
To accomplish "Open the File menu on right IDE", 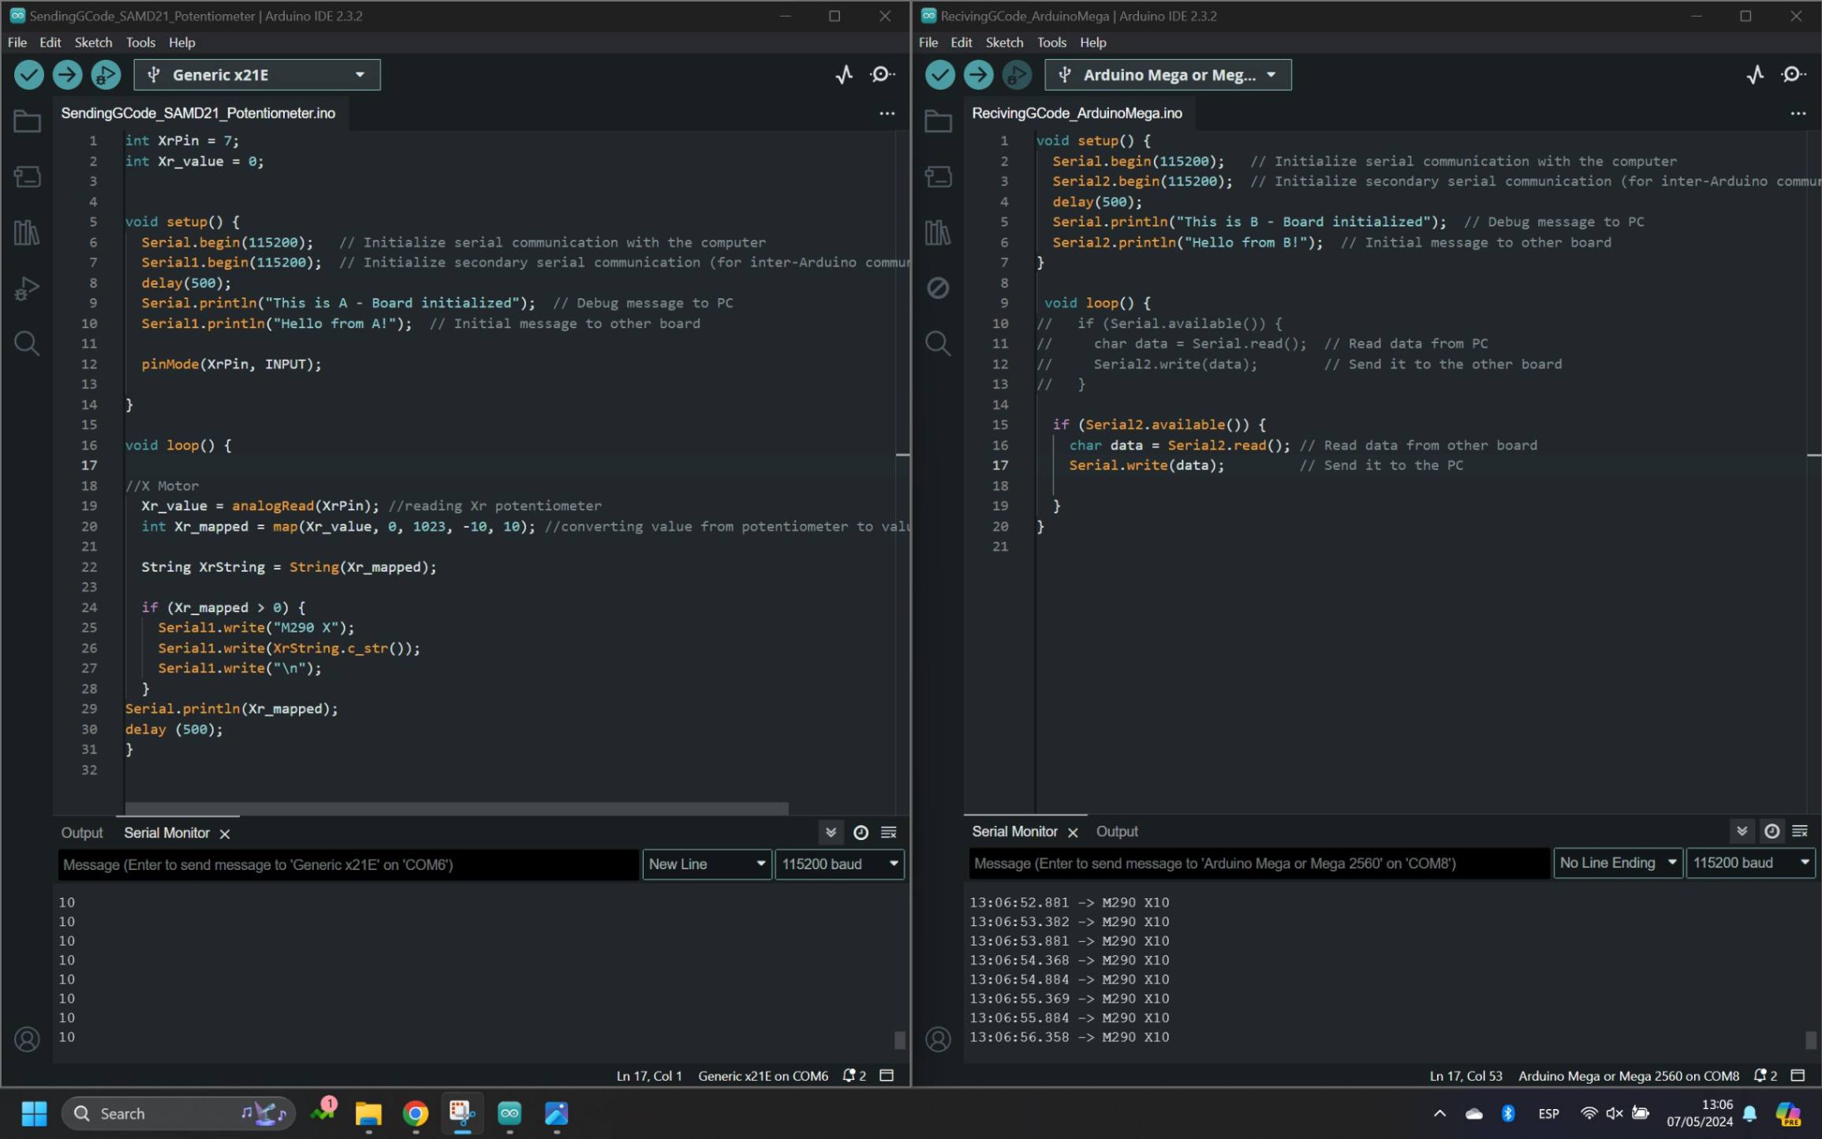I will point(928,41).
